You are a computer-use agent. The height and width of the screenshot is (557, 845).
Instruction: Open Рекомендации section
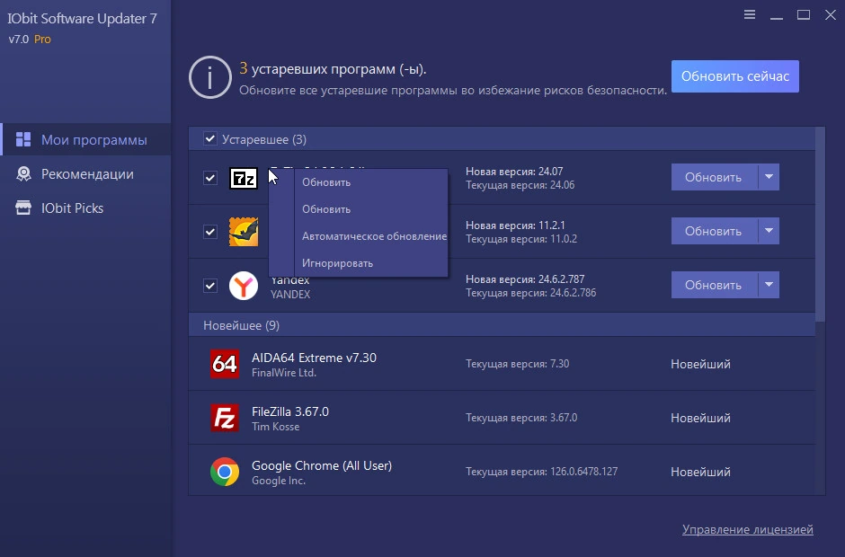[86, 174]
